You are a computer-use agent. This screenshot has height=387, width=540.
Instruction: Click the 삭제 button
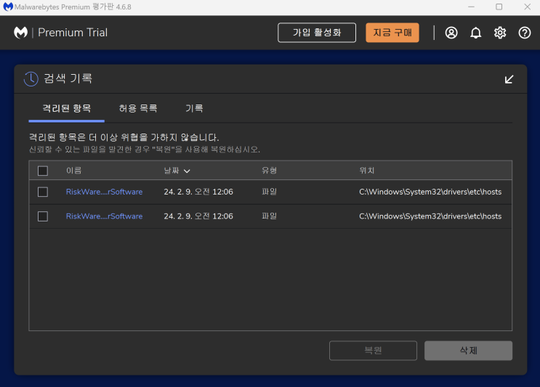(468, 351)
